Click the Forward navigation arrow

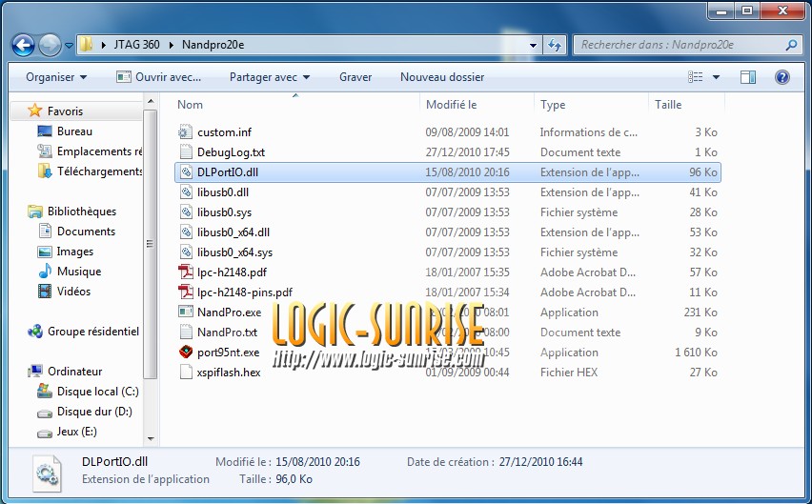click(50, 45)
